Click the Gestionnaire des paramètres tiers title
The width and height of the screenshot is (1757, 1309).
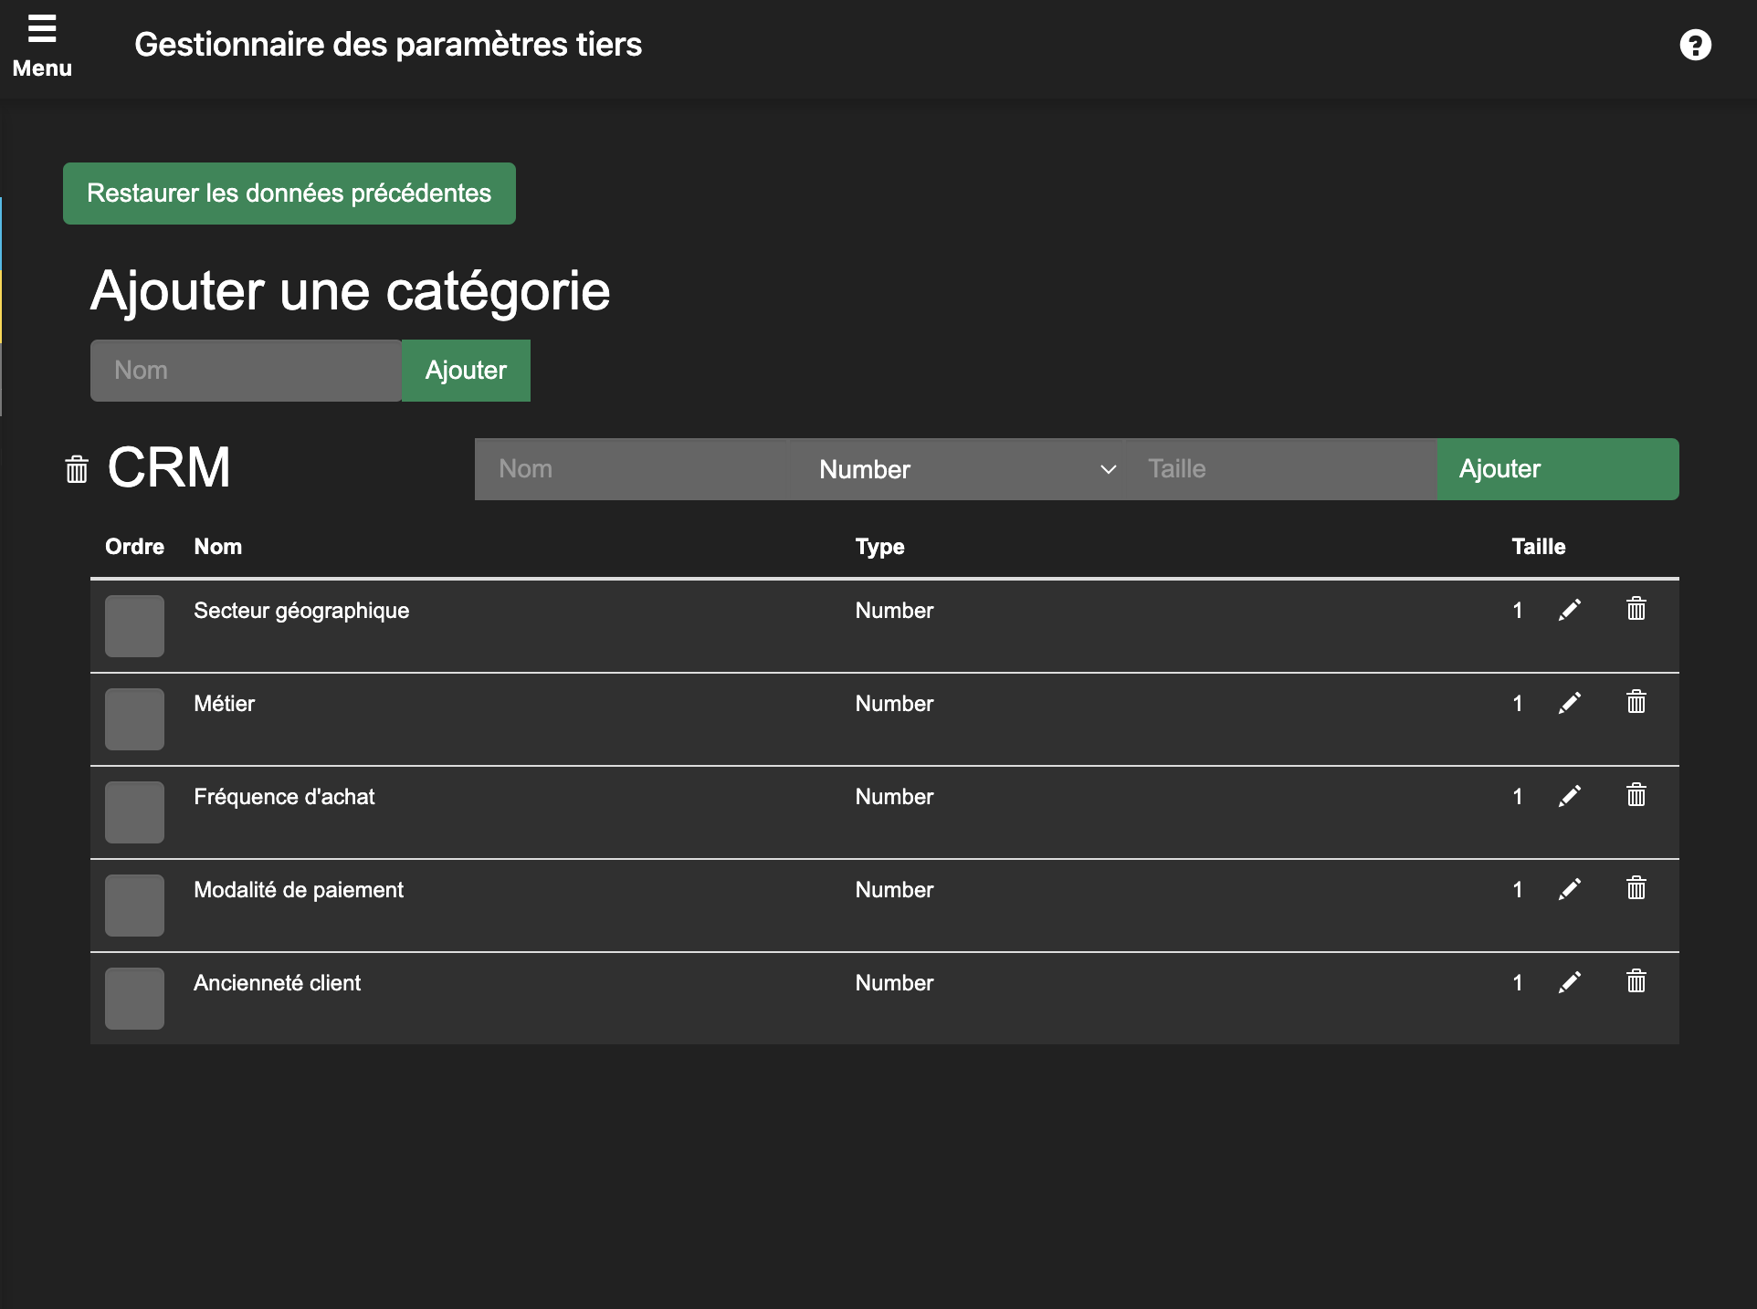tap(388, 45)
